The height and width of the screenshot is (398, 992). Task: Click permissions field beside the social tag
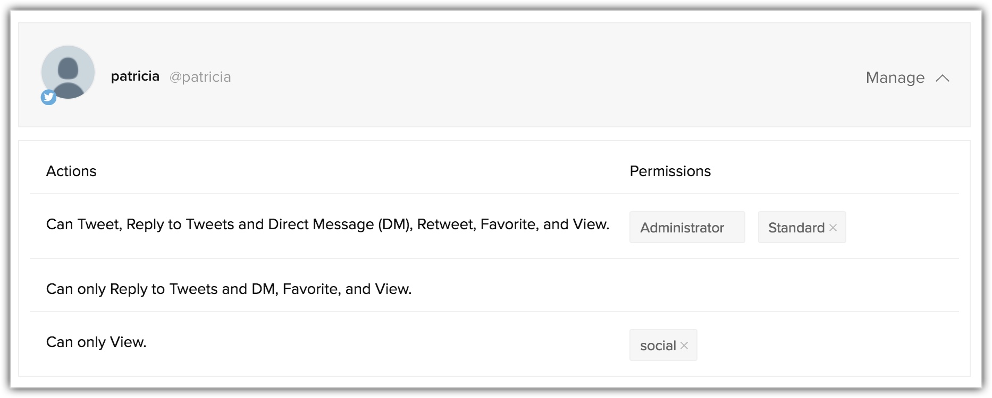pyautogui.click(x=824, y=345)
